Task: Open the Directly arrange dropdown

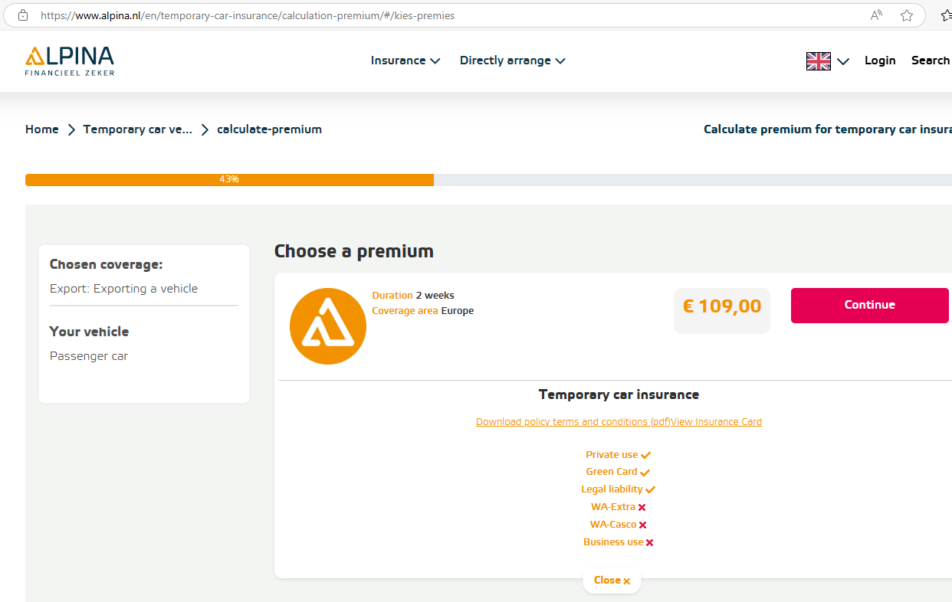Action: 512,61
